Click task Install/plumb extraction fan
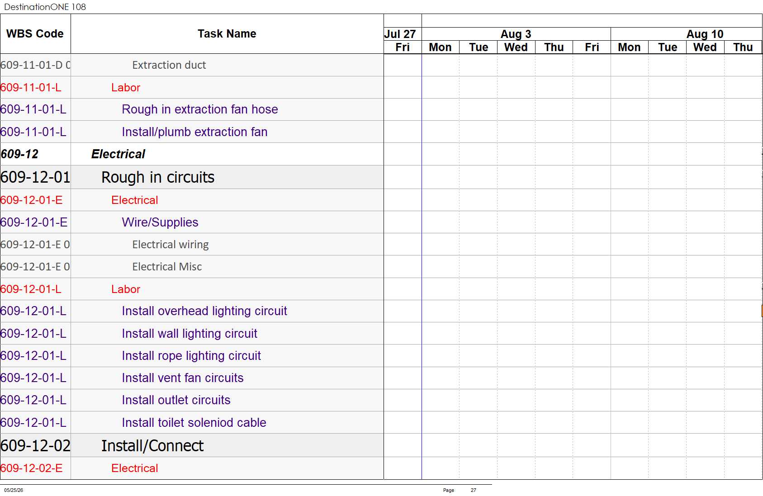 click(194, 132)
